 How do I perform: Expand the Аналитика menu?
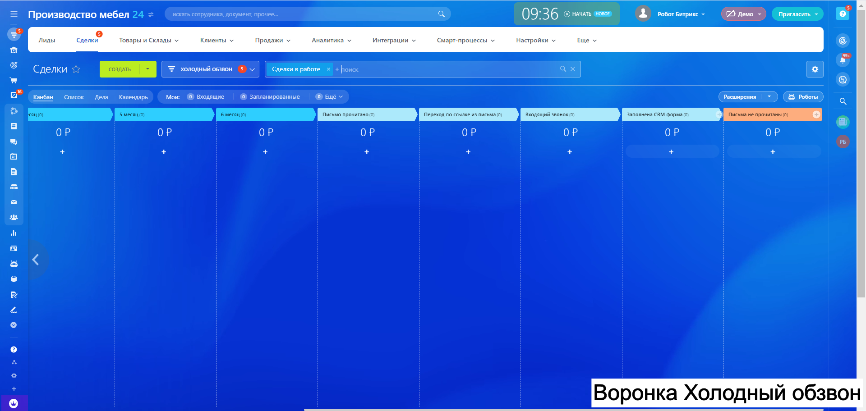pos(332,41)
